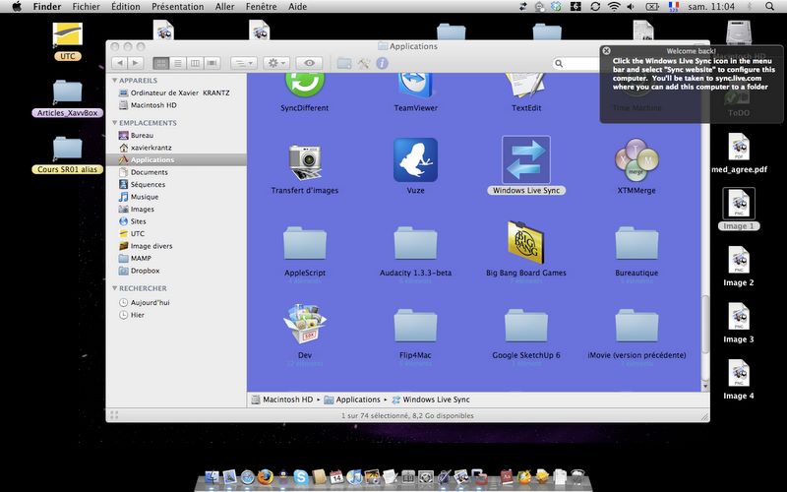Select the TeamViewer application icon
This screenshot has height=492, width=787.
pyautogui.click(x=415, y=86)
